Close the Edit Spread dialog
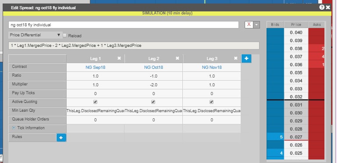338x163 pixels. [328, 7]
